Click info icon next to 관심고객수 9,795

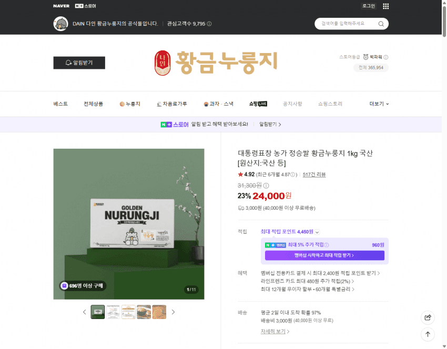(209, 24)
